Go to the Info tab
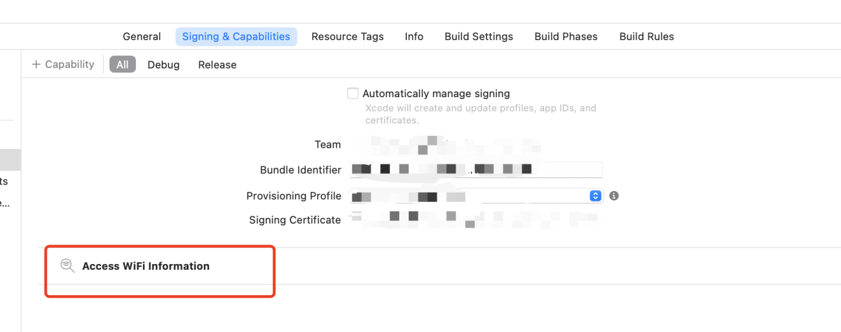841x332 pixels. 414,36
